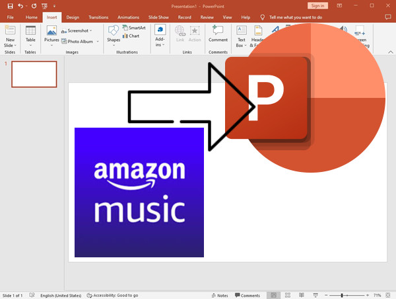The image size is (396, 299).
Task: Switch to the Home tab
Action: coord(32,17)
